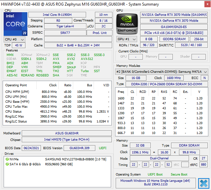Click the UEFI Boot label

tap(155, 174)
